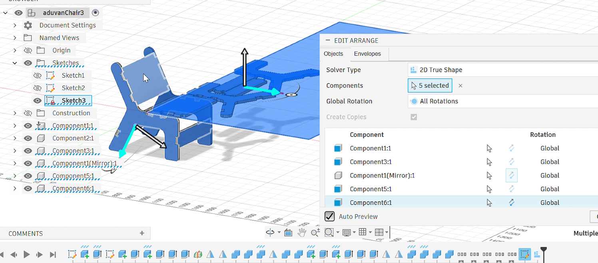Click the Named Views folder icon
Viewport: 598px width, 263px height.
(x=28, y=38)
